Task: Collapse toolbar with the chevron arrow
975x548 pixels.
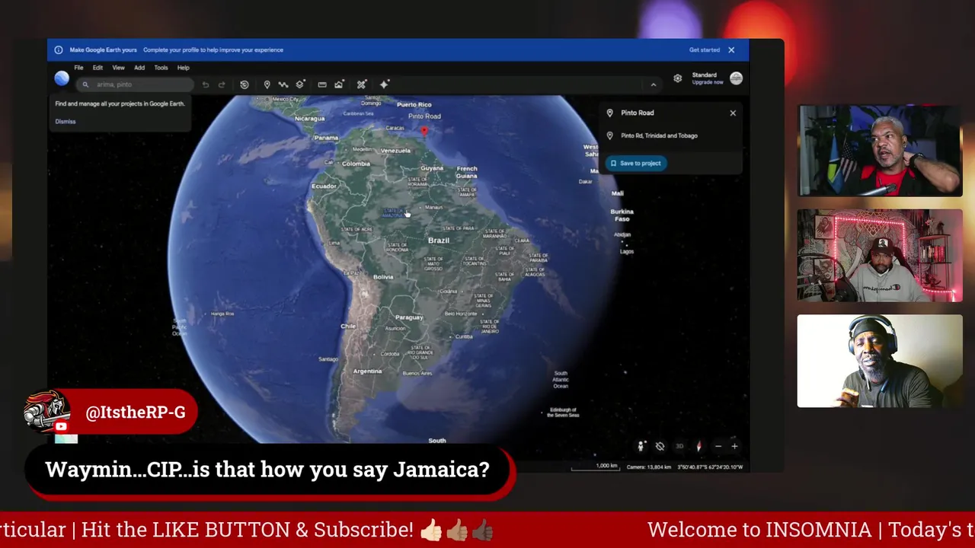Action: [x=653, y=84]
